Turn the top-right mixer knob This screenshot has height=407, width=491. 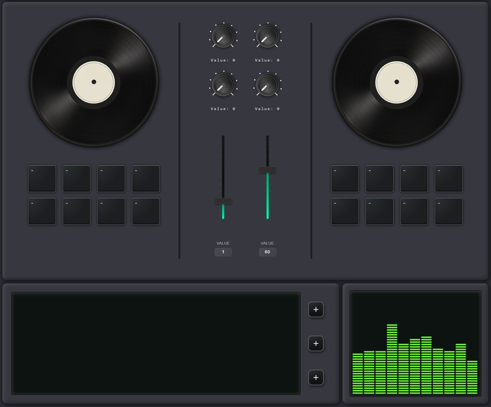pyautogui.click(x=268, y=36)
